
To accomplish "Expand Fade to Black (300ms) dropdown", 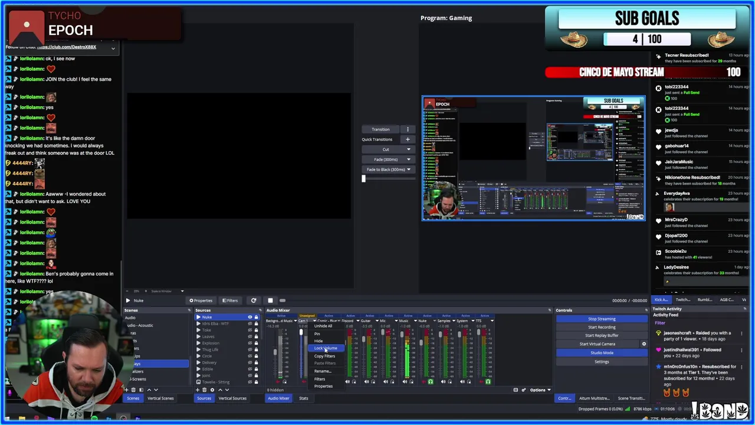I will [408, 169].
